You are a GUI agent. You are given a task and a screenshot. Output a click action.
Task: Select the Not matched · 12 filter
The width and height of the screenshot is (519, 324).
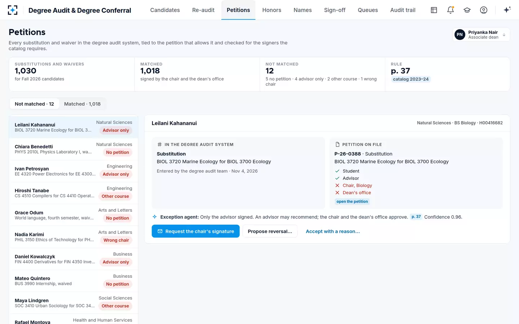pyautogui.click(x=34, y=104)
